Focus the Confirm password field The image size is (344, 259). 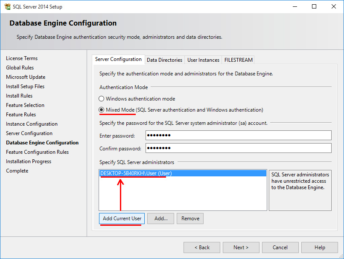coord(239,148)
